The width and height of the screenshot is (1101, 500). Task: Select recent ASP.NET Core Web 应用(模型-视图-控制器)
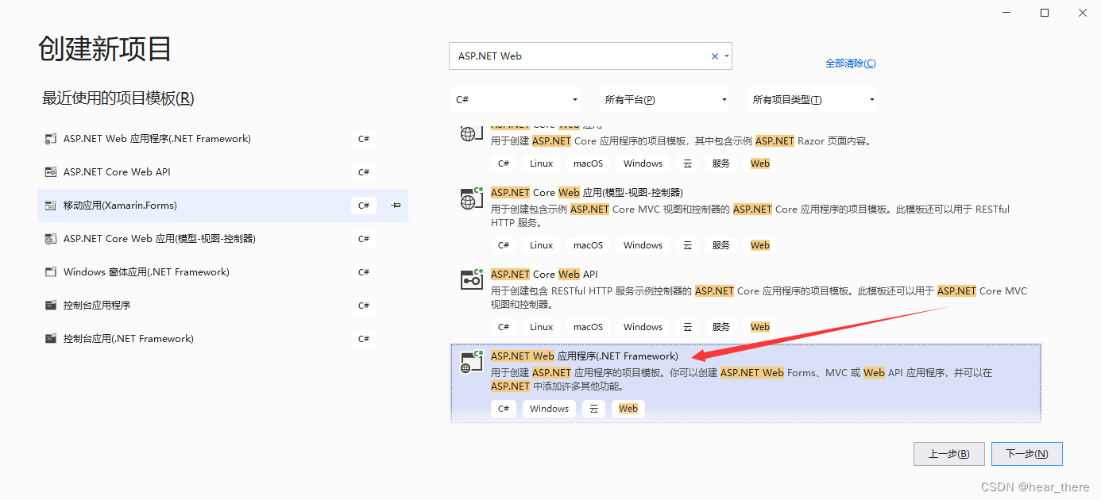tap(223, 239)
